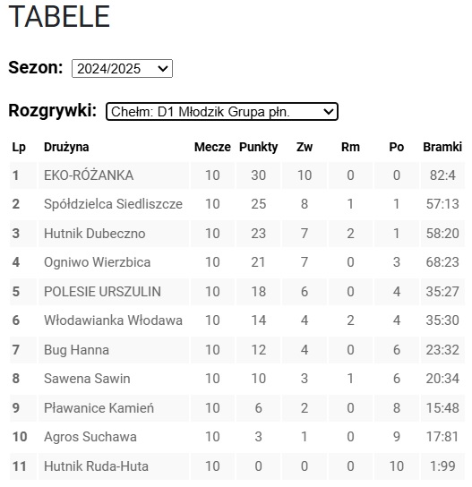Viewport: 472px width, 487px height.
Task: Click the Punkty column header
Action: [259, 147]
